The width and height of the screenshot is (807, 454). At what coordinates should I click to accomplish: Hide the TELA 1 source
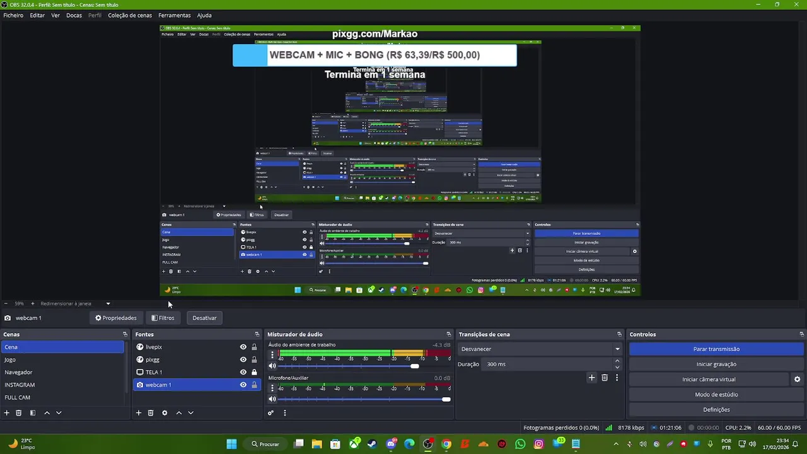243,372
